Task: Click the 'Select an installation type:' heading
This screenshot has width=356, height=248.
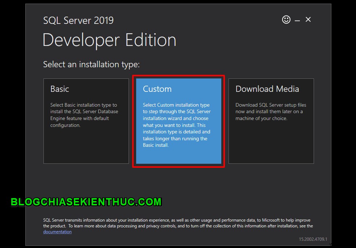Action: click(91, 64)
